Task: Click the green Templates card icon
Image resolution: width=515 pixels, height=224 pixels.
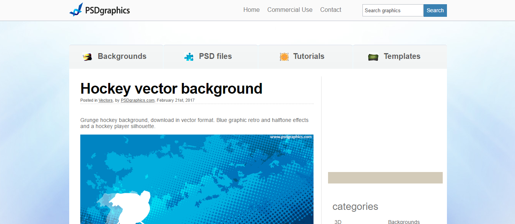Action: (x=374, y=57)
